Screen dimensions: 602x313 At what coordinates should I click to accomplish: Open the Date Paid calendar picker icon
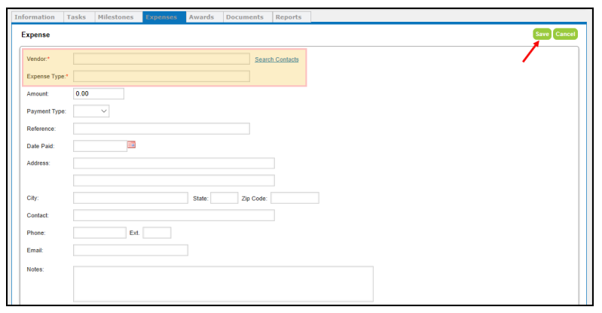131,144
